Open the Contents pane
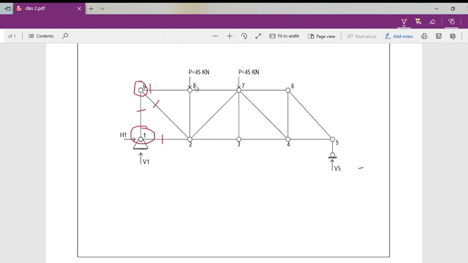The image size is (468, 263). [41, 36]
